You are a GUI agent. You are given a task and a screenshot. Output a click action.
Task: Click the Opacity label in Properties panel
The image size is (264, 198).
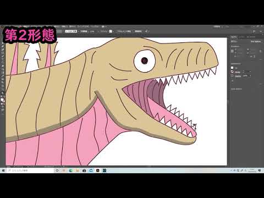pyautogui.click(x=238, y=76)
